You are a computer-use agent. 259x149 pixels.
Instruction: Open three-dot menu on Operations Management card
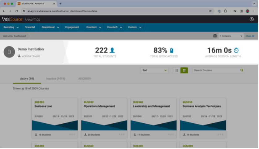(122, 134)
